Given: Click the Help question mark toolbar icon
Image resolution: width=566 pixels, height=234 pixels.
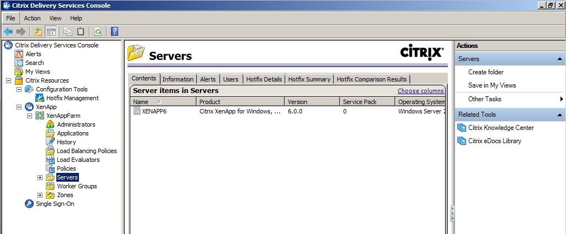Looking at the screenshot, I should (114, 32).
